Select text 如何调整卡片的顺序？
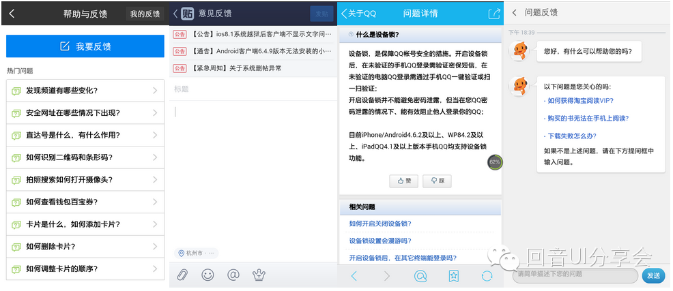 point(62,269)
